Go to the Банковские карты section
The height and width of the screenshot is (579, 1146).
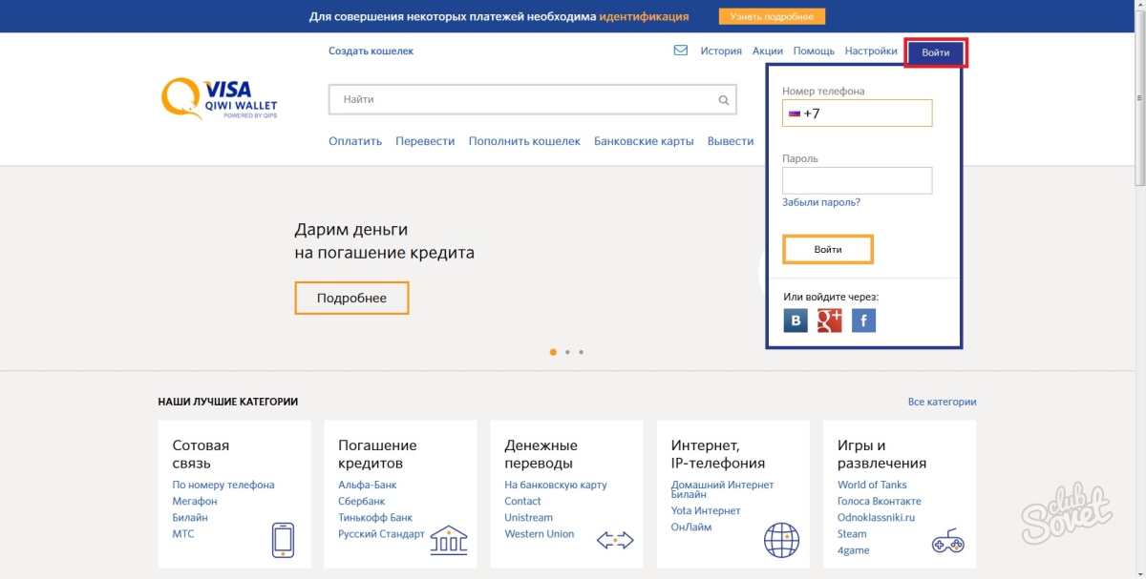[x=644, y=141]
